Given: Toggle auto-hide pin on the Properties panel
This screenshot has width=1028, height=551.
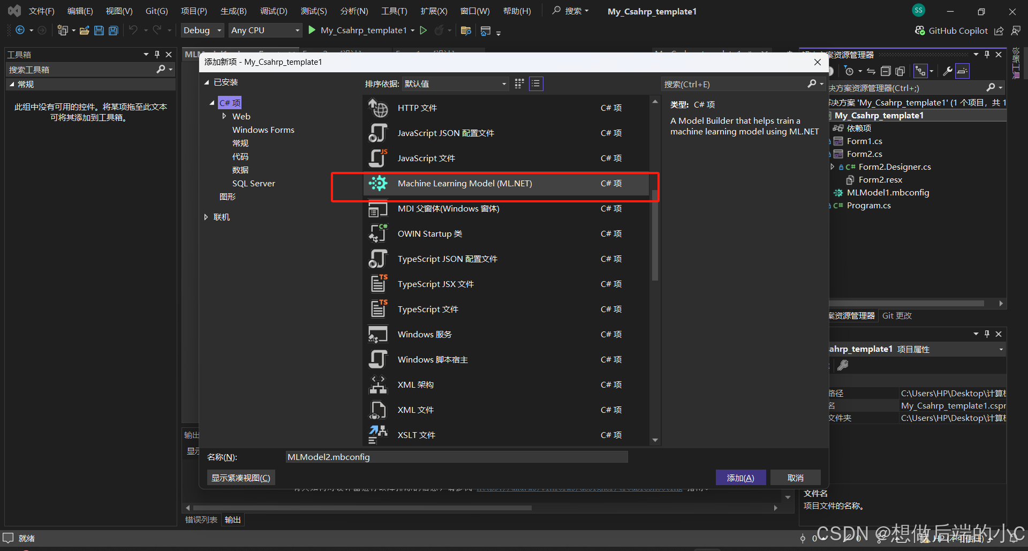Looking at the screenshot, I should [x=987, y=334].
